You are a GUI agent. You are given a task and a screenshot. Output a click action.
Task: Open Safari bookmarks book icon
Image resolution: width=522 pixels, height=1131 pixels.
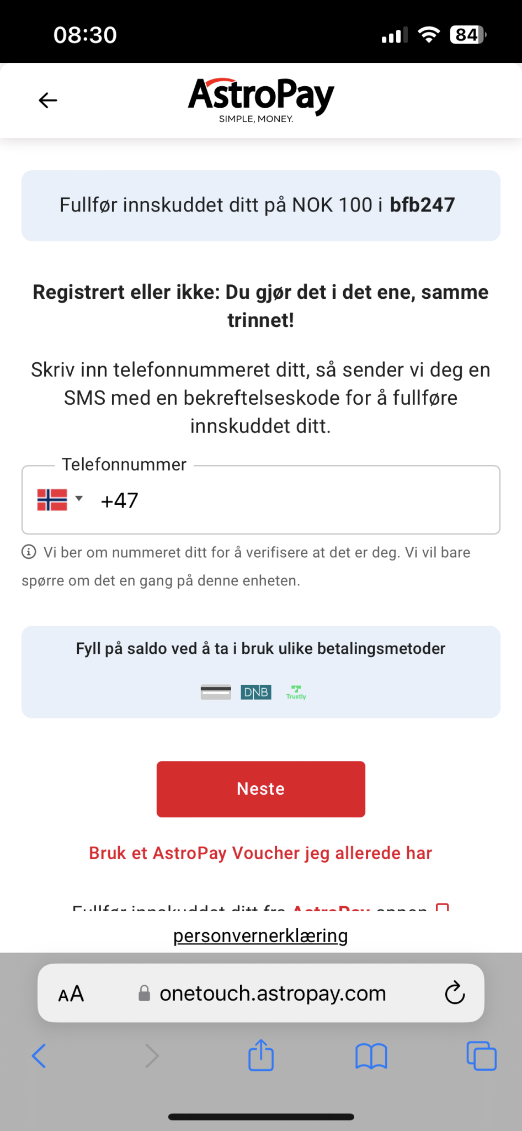[371, 1056]
